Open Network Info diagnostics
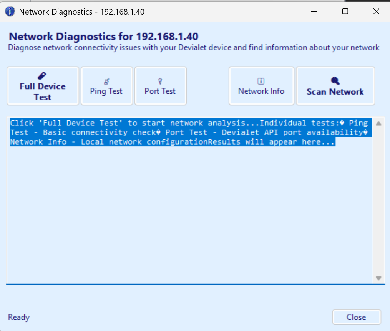The image size is (390, 331). pos(261,86)
